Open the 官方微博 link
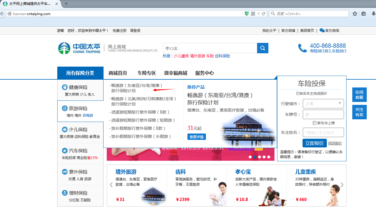This screenshot has height=212, width=376. click(x=288, y=30)
